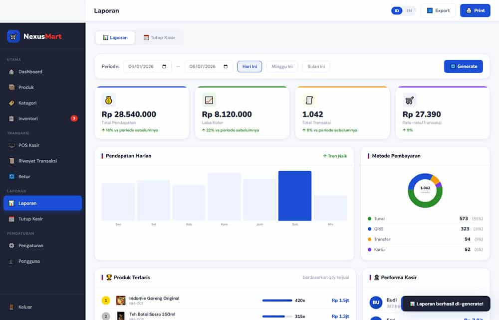Switch language toggle to EN

pos(409,10)
